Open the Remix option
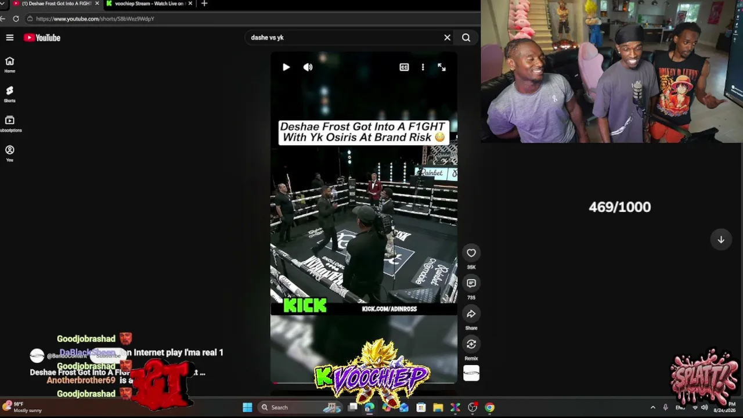This screenshot has height=418, width=743. [471, 344]
